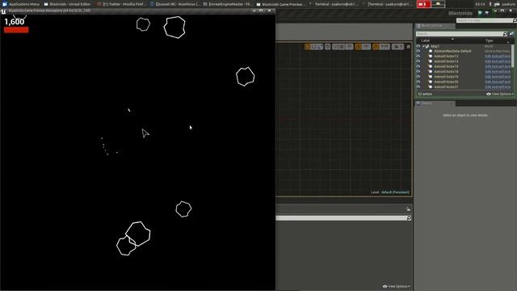This screenshot has width=517, height=291.
Task: Sort outliner by Type column
Action: tap(489, 40)
